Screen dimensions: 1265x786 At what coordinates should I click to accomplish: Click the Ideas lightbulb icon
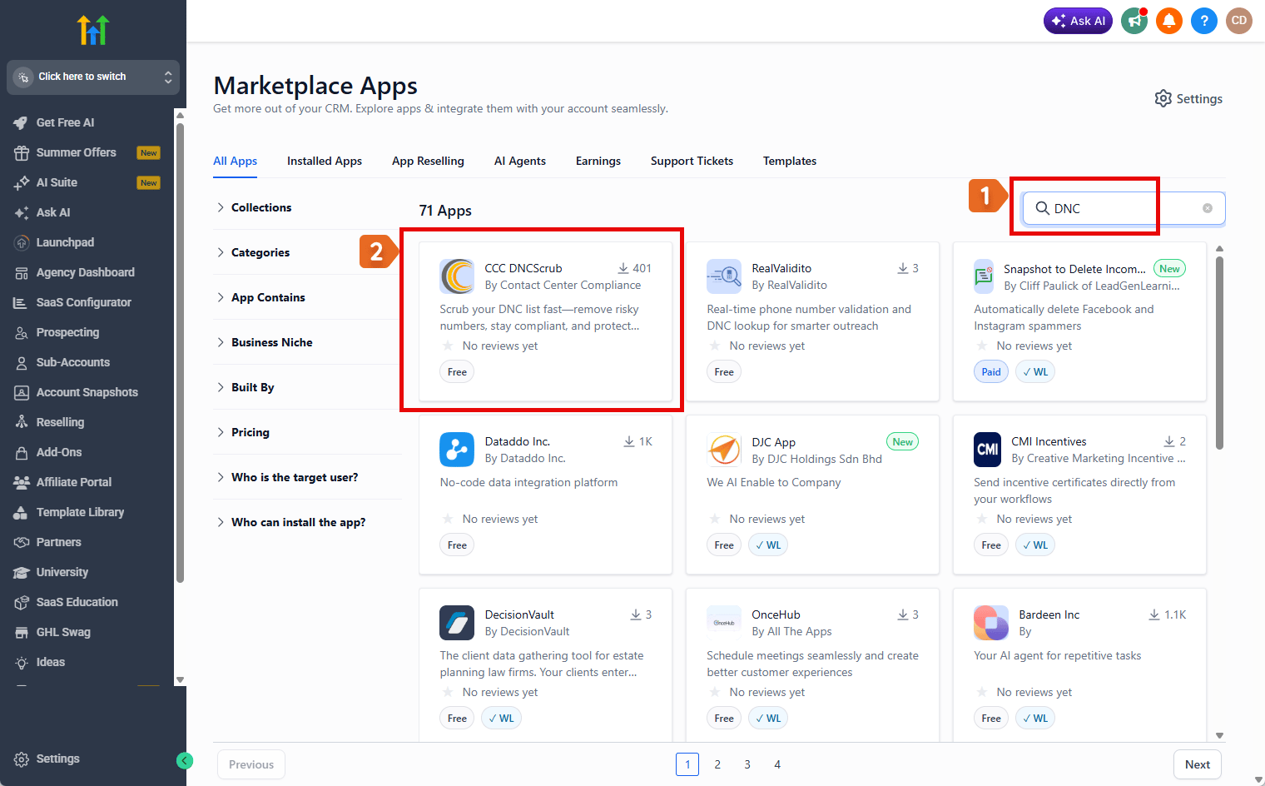[x=21, y=662]
